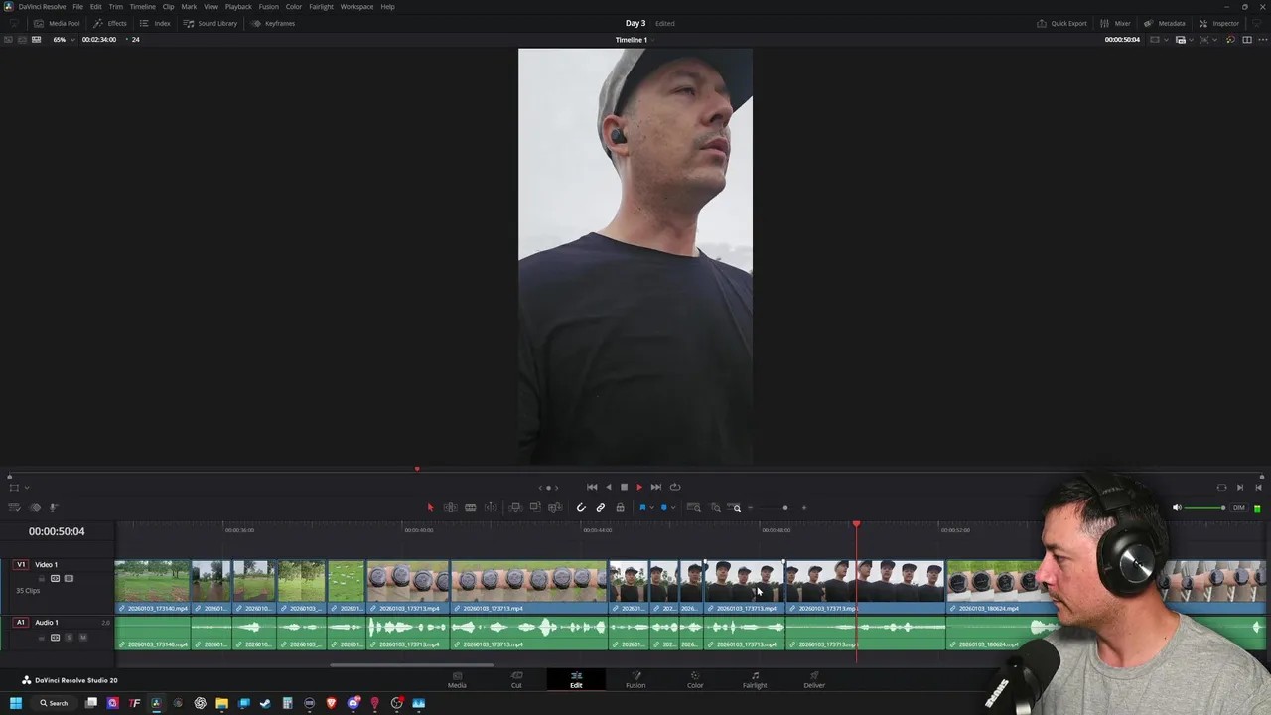Go to last frame of the timeline
The image size is (1271, 715).
point(656,487)
